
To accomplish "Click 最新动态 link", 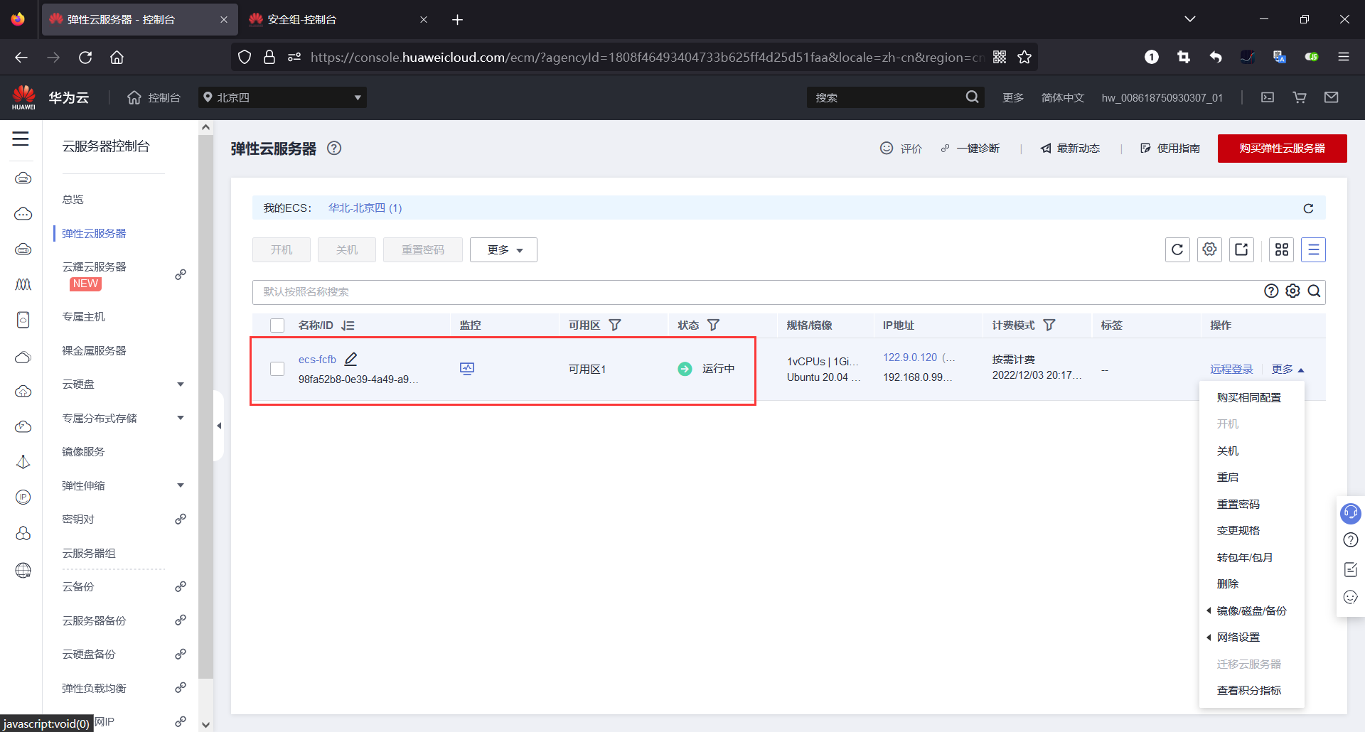I will click(1070, 149).
